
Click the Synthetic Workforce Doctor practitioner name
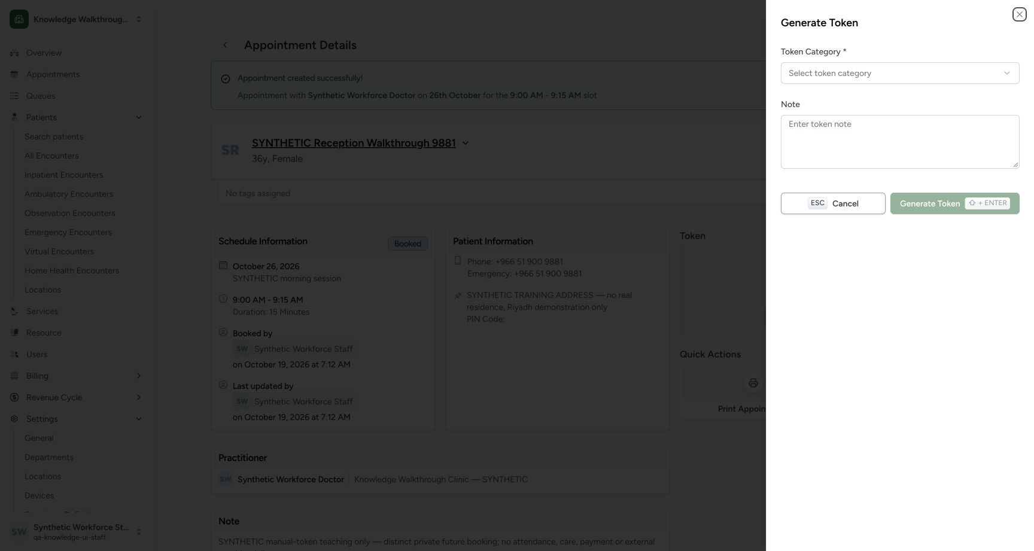click(291, 479)
